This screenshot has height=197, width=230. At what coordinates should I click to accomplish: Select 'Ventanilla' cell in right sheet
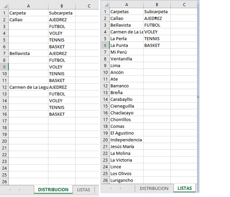[x=127, y=59]
